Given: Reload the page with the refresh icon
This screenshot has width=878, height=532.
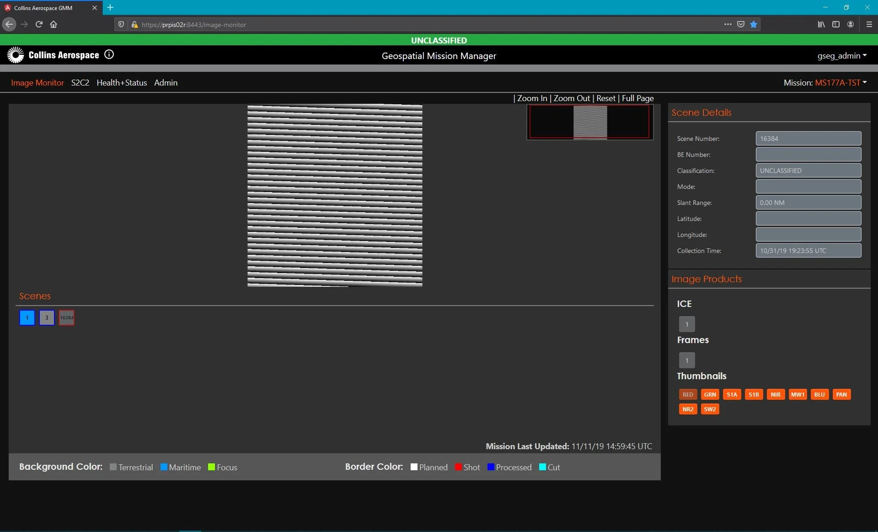Looking at the screenshot, I should coord(39,24).
